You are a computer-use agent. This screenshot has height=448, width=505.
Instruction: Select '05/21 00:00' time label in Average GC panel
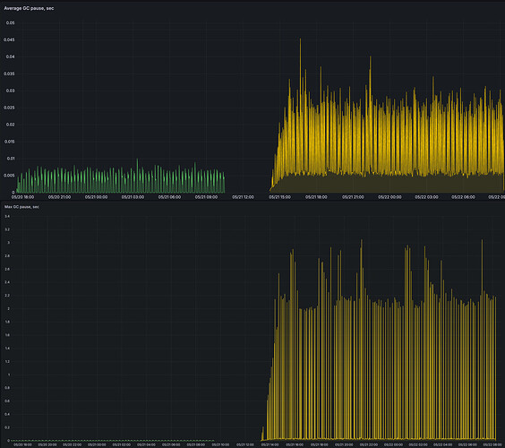(x=96, y=197)
